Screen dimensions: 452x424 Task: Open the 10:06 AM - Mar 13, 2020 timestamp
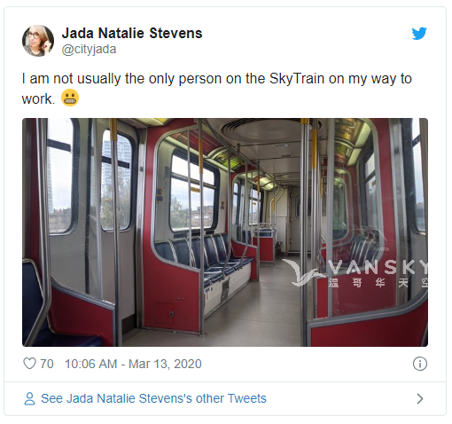tap(133, 364)
